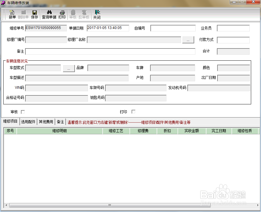
Task: Click the 折扣 column header
Action: point(167,131)
